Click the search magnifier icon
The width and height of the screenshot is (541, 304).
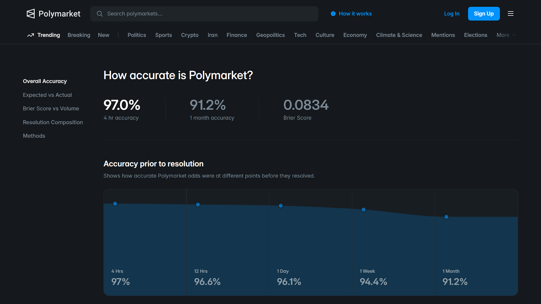coord(99,14)
